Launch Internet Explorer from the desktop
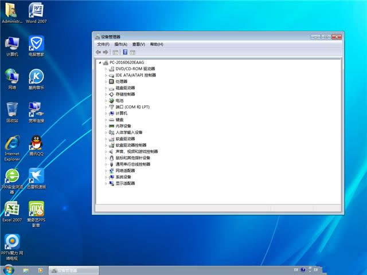 pos(12,148)
